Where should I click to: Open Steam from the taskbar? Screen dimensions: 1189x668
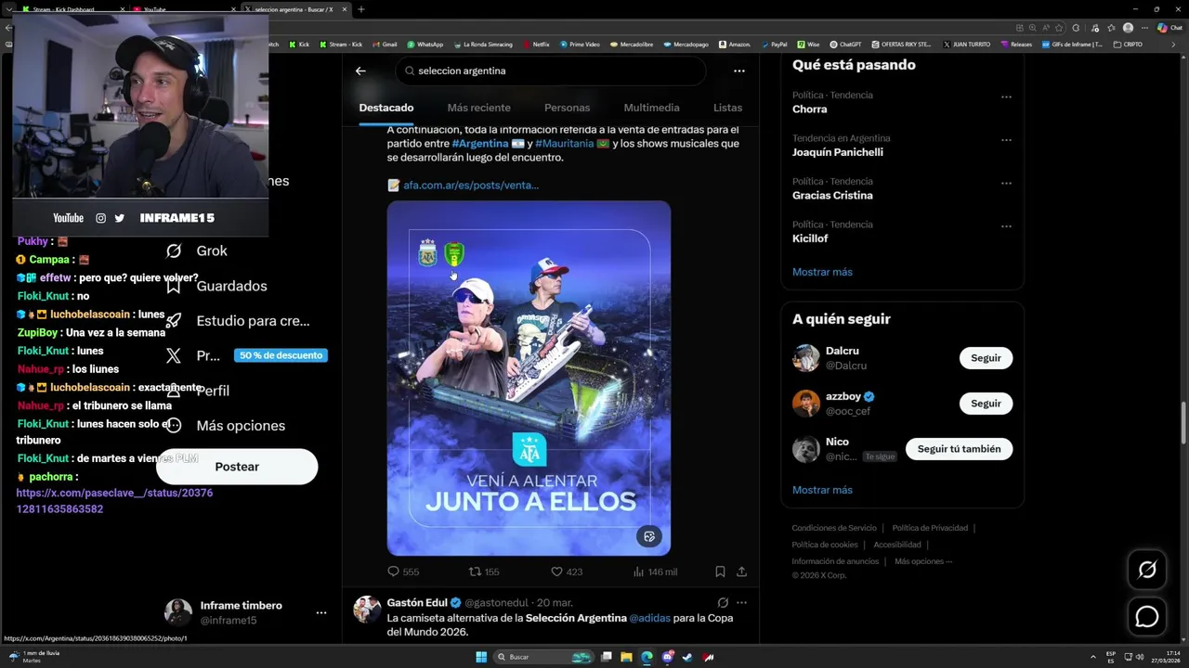(687, 657)
